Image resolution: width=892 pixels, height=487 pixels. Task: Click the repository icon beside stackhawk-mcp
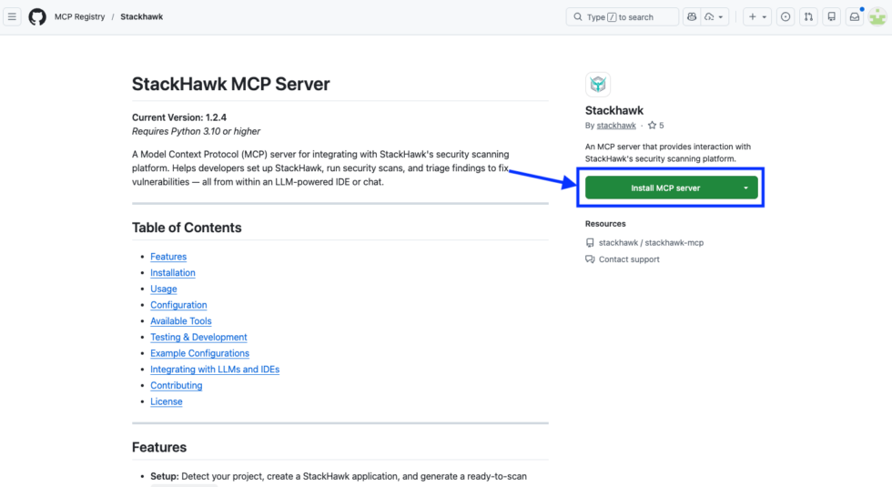click(x=590, y=243)
